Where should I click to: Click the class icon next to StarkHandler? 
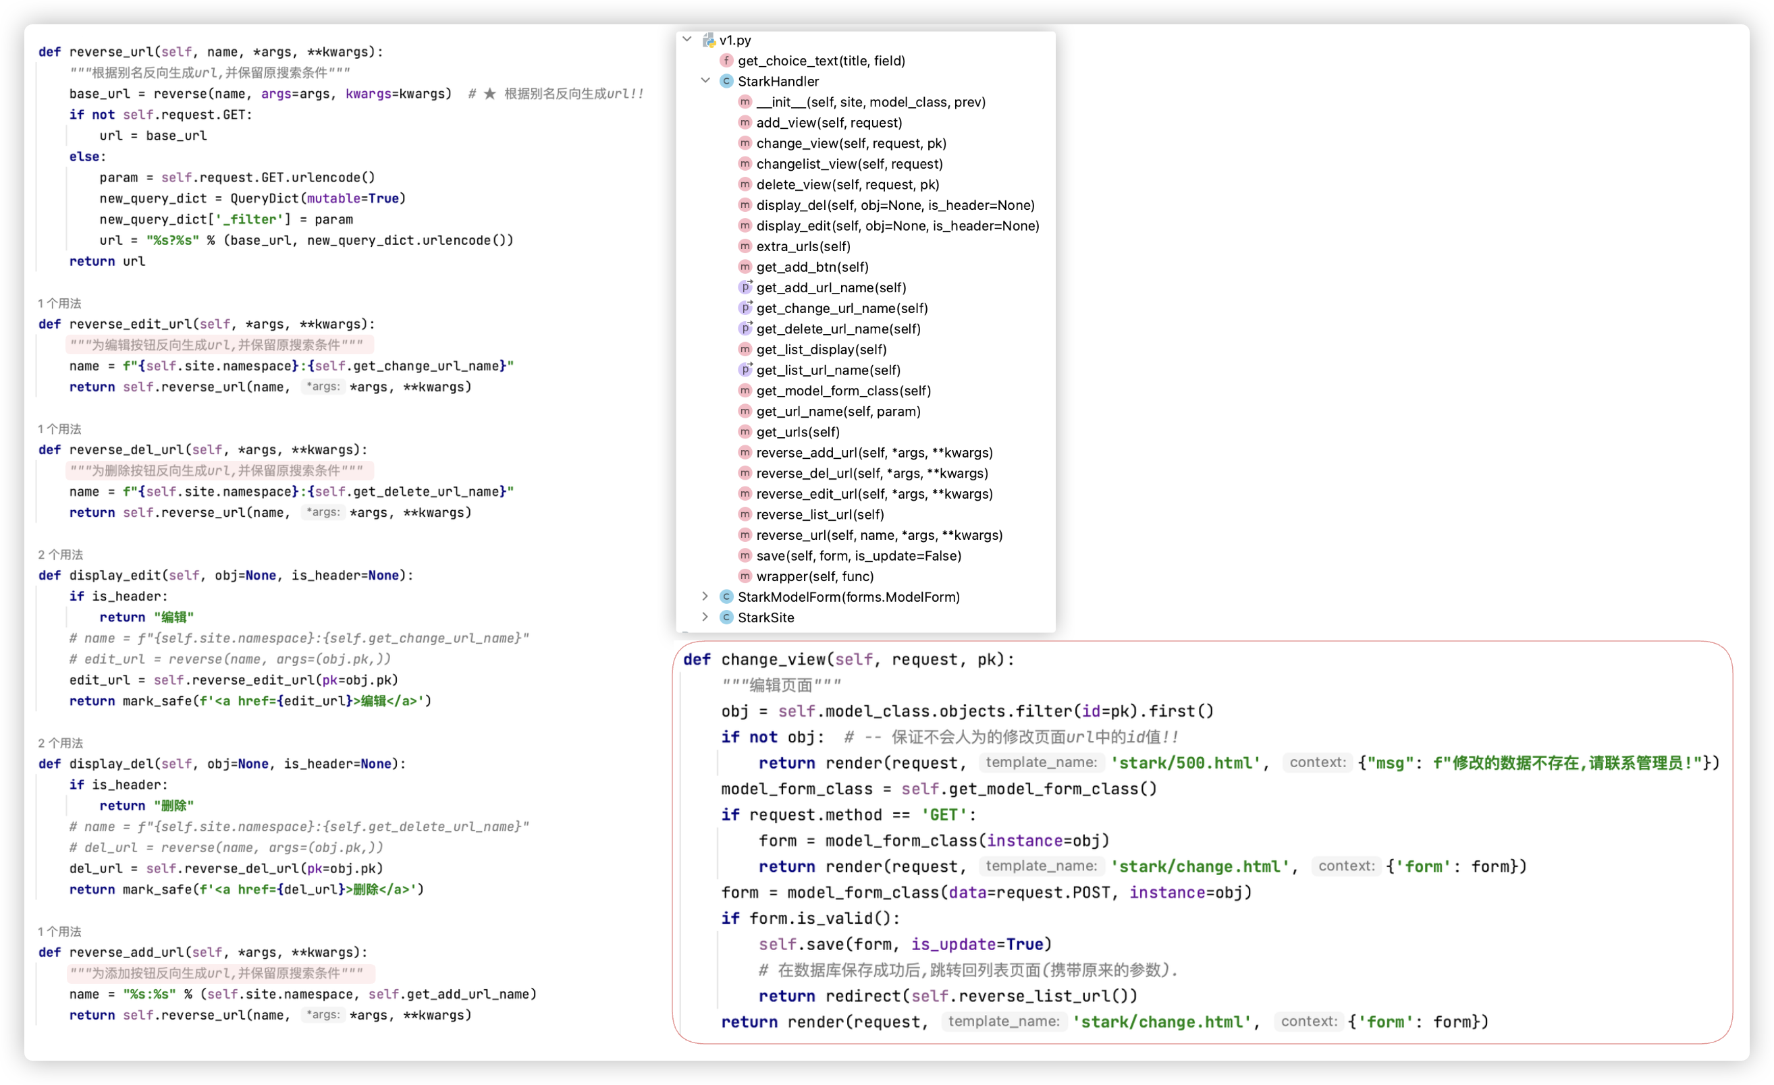pyautogui.click(x=726, y=81)
